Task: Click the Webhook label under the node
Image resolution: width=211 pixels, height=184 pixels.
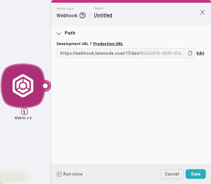Action: point(23,118)
